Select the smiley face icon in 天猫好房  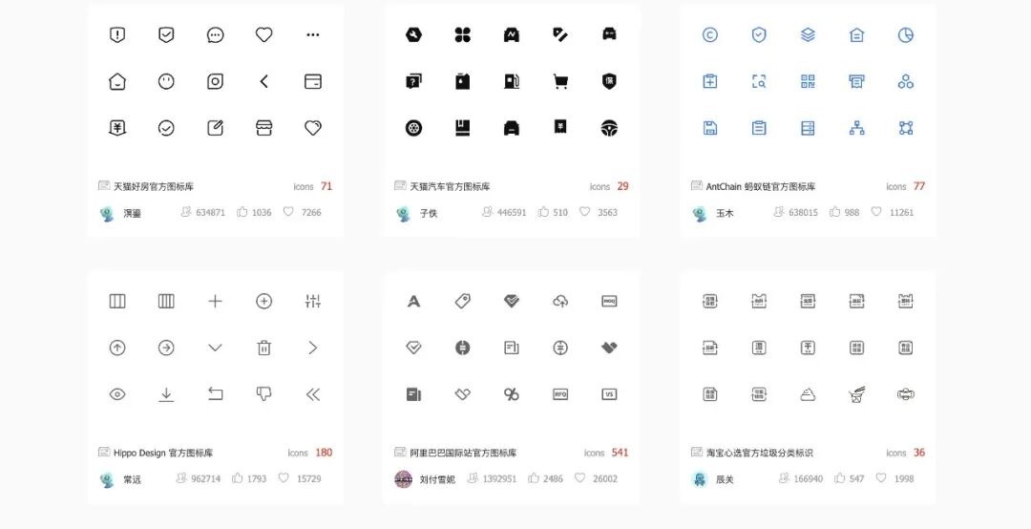click(x=166, y=81)
